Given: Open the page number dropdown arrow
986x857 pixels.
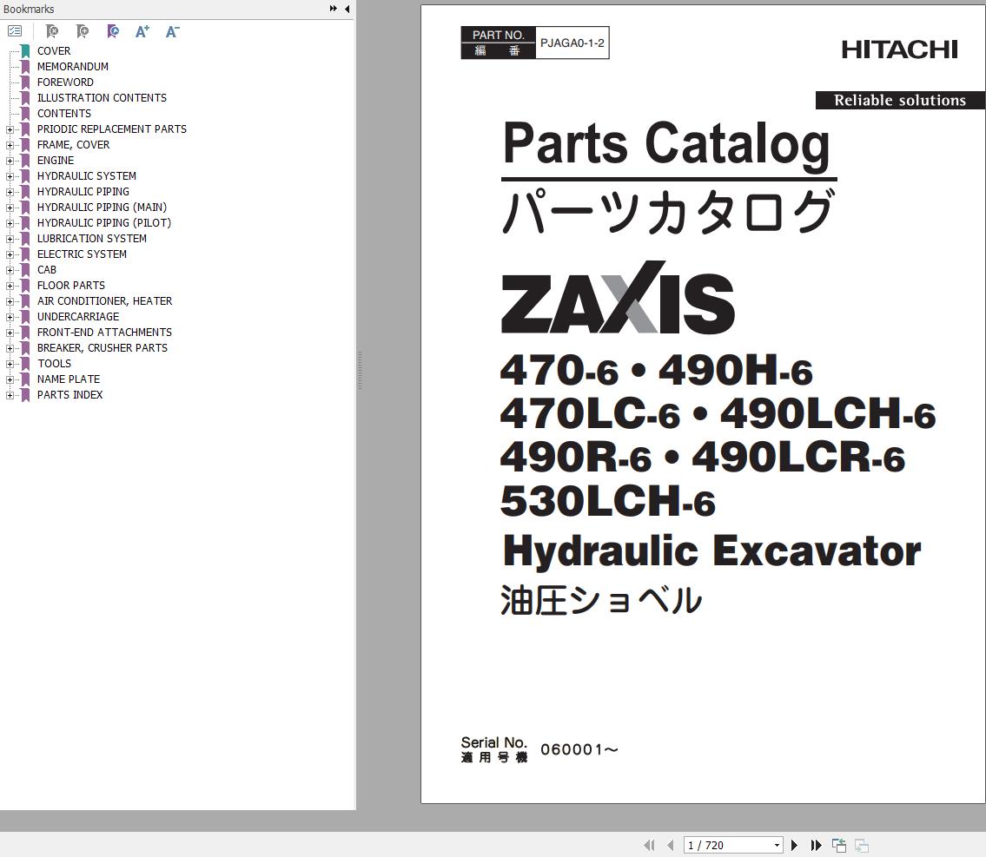Looking at the screenshot, I should [x=778, y=845].
